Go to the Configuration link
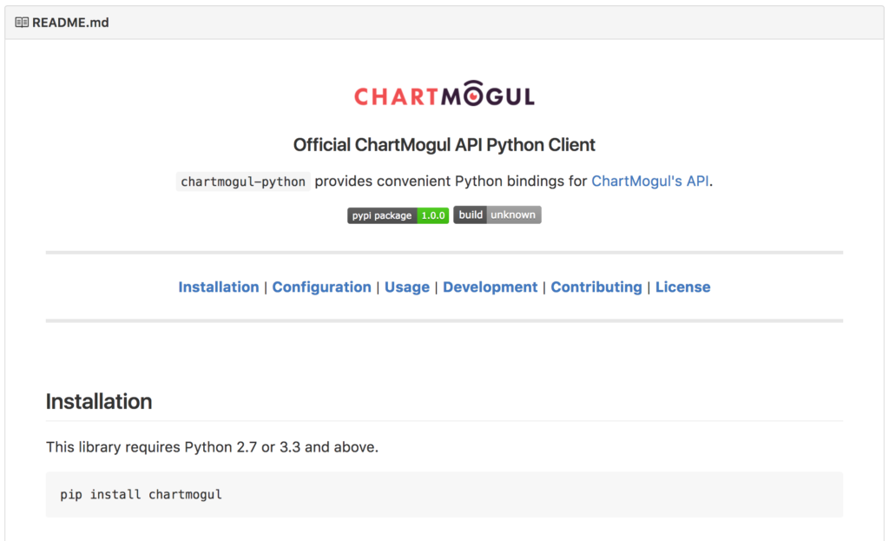889x541 pixels. [321, 287]
